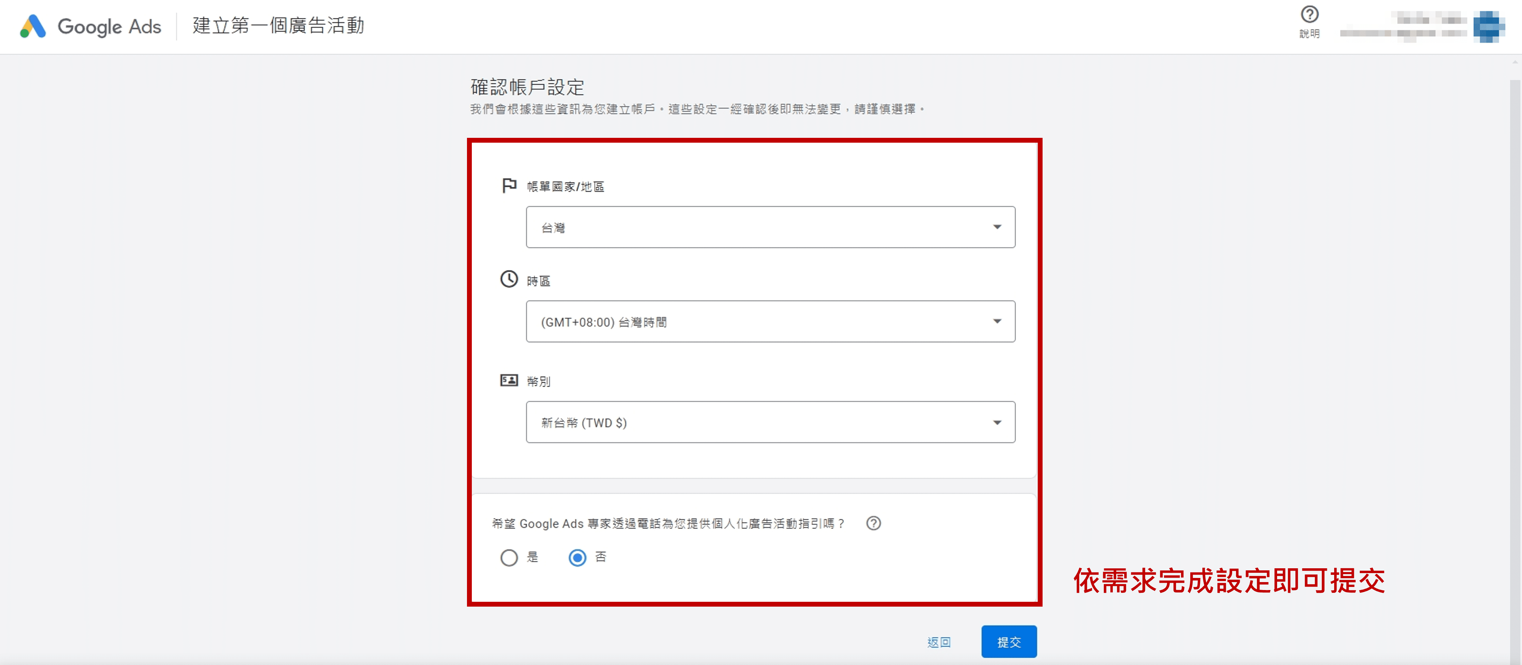Click the 建立第一個廣告活動 header title
The image size is (1522, 665).
[x=278, y=26]
